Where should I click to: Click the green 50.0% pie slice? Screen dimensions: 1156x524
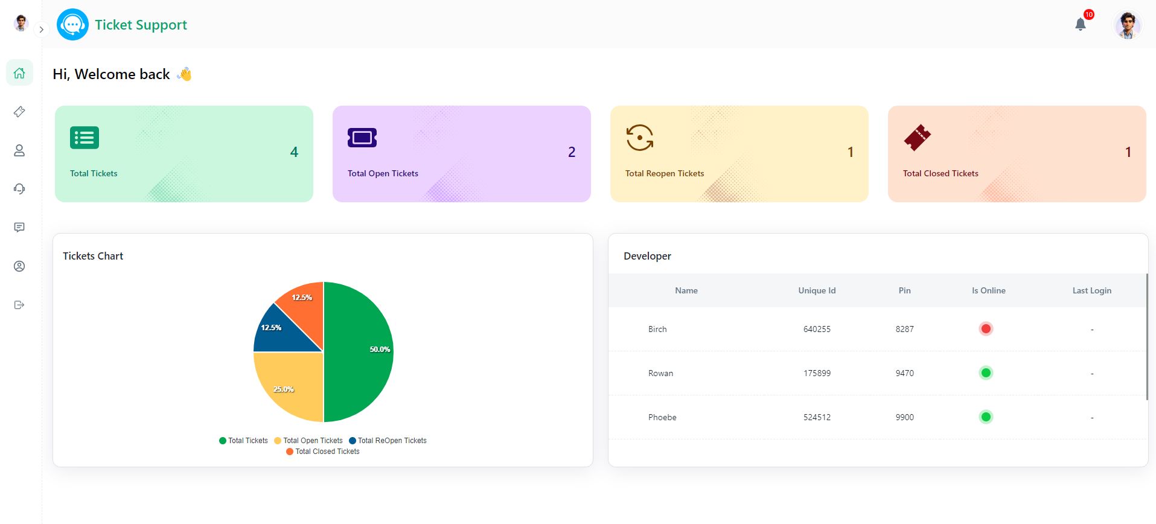tap(359, 352)
